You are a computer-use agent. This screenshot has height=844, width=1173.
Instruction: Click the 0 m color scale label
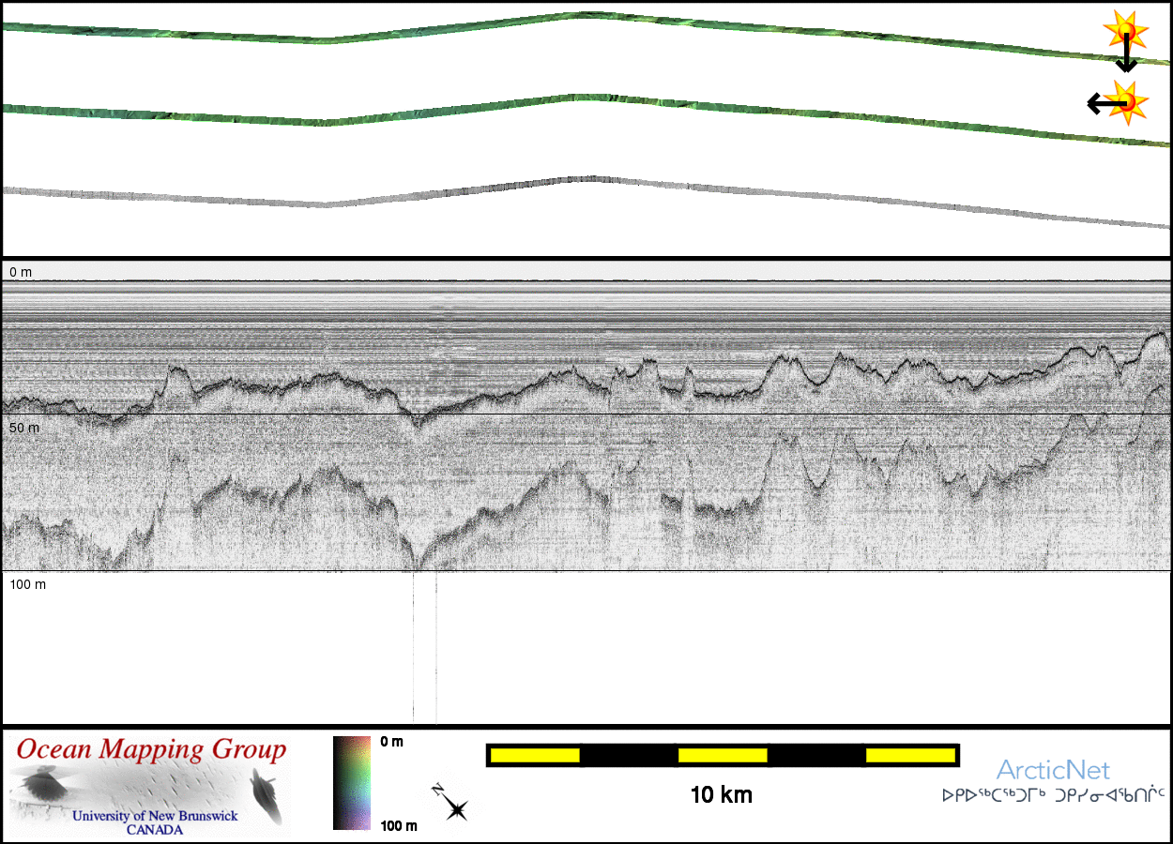[x=392, y=742]
